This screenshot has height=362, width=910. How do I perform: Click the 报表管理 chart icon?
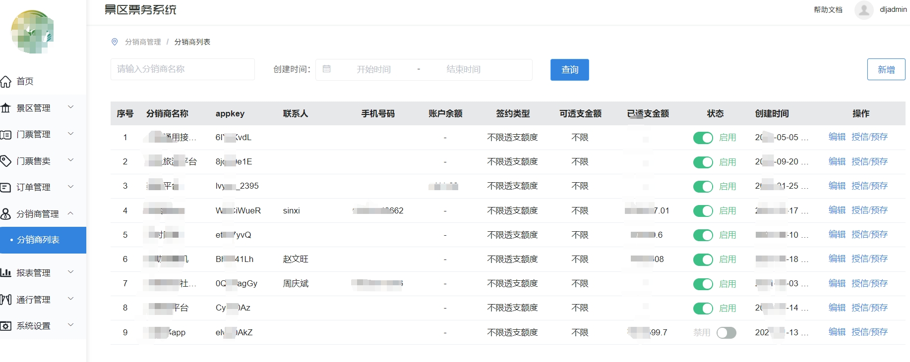5,272
